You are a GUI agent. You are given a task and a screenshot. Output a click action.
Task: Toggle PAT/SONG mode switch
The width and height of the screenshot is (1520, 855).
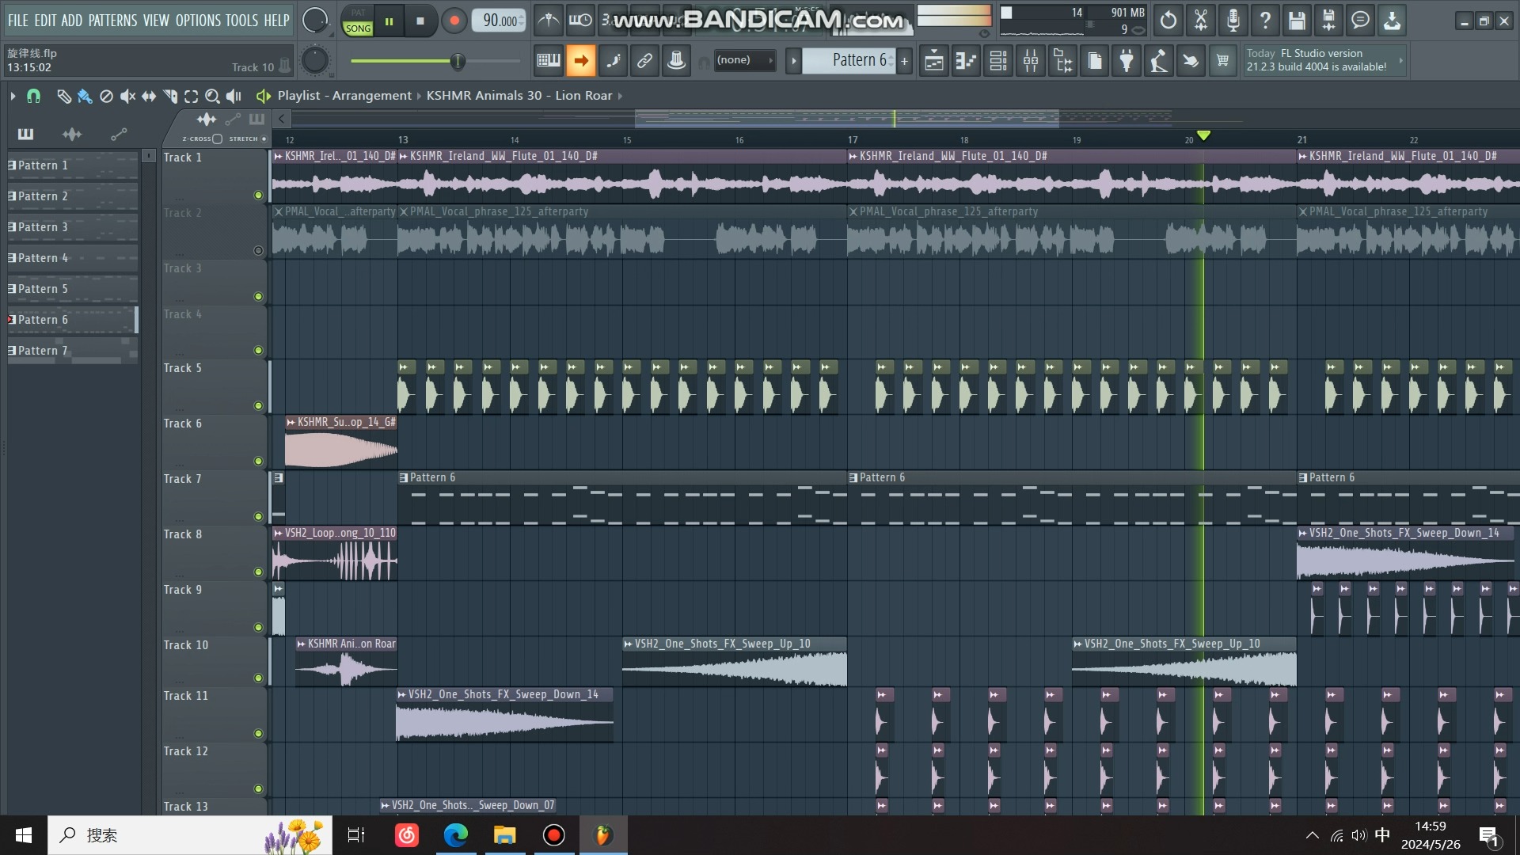pos(358,21)
